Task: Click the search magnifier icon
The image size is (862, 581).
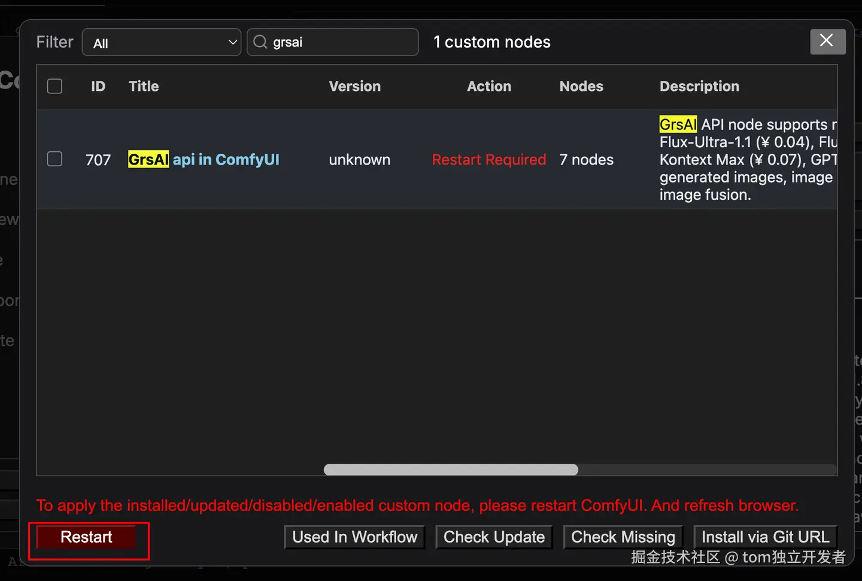Action: (260, 42)
